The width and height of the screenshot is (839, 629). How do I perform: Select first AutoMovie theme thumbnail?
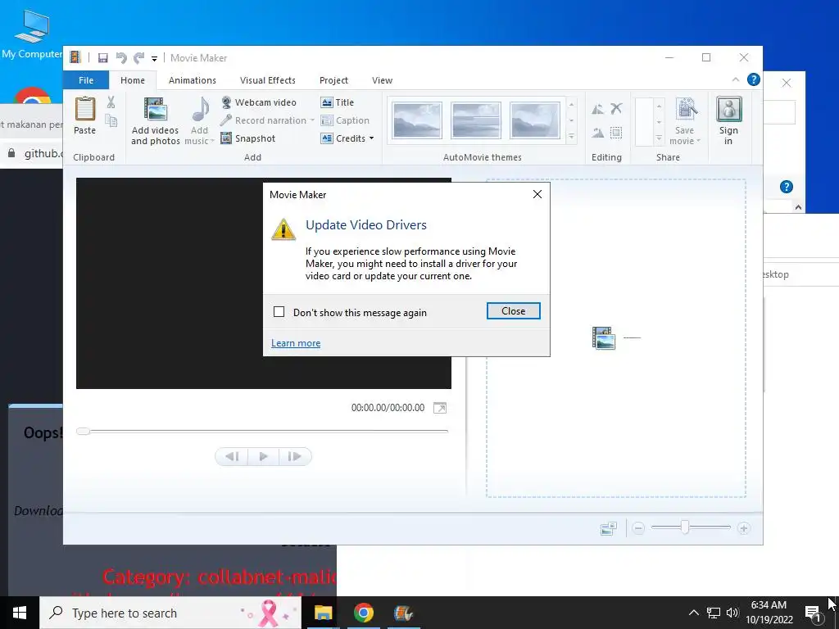pos(417,120)
